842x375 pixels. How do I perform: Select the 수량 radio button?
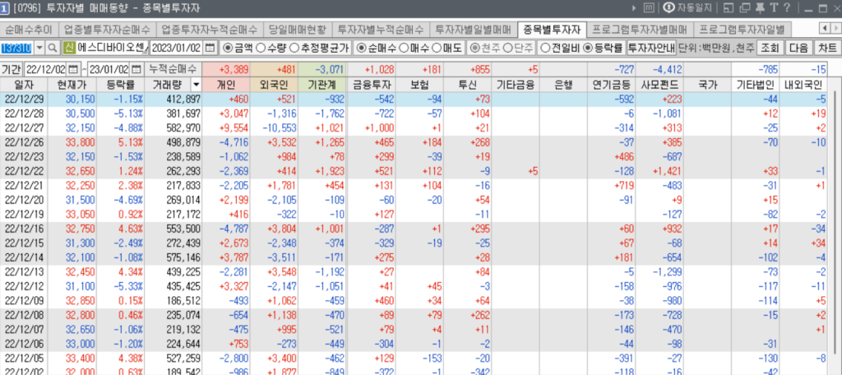261,48
